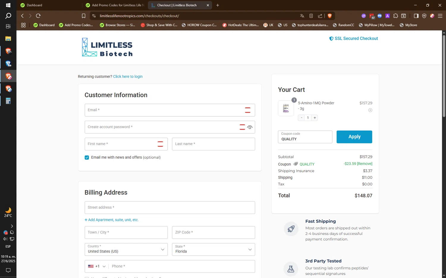This screenshot has height=278, width=446.
Task: Open the browser extensions puzzle icon
Action: tap(395, 16)
